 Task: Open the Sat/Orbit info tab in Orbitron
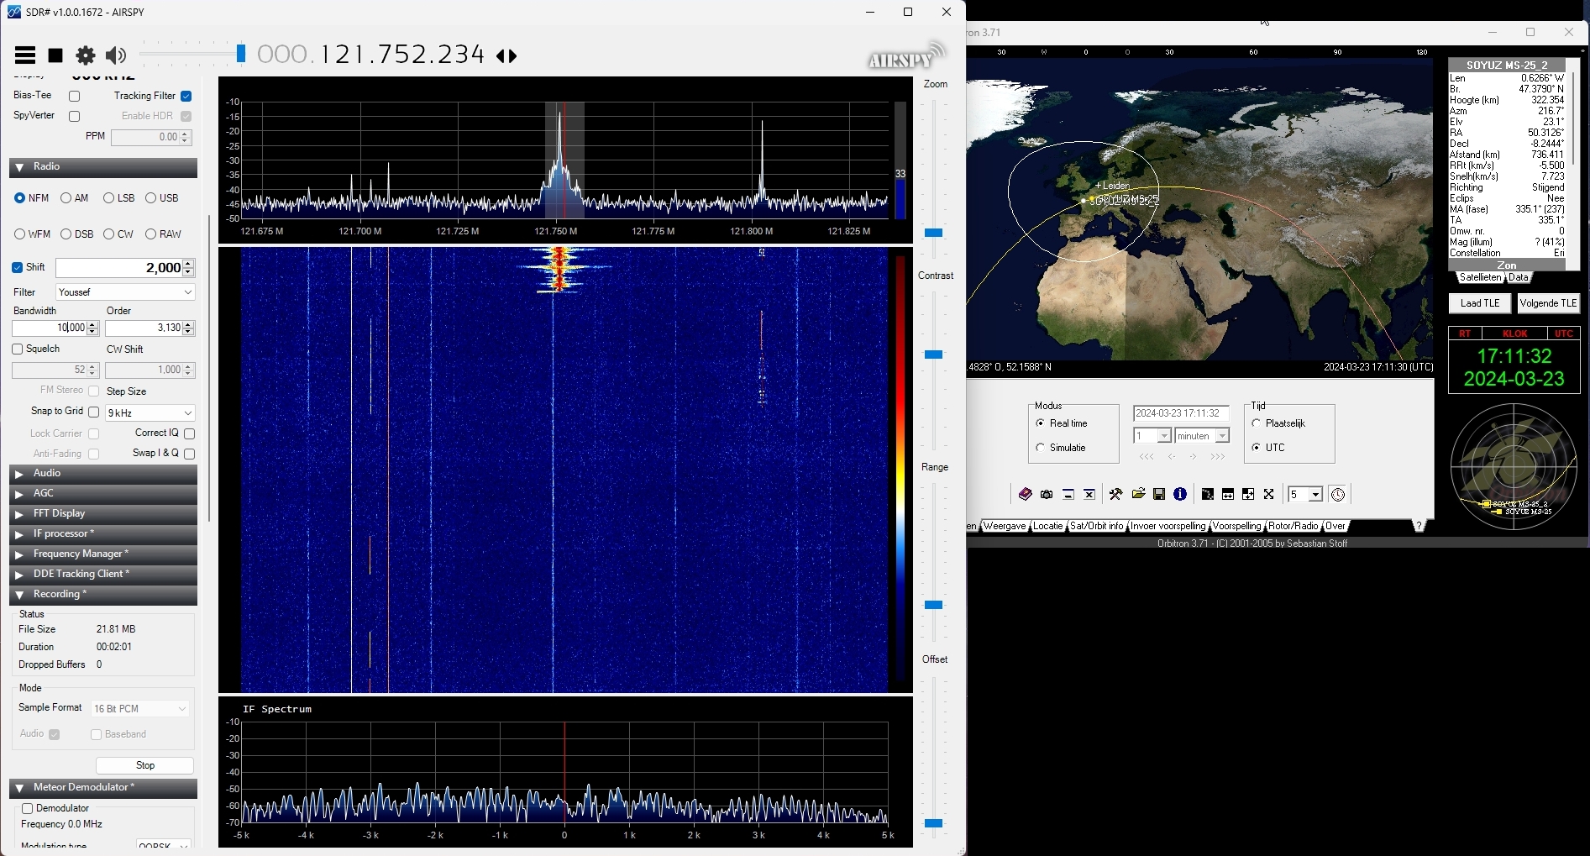pos(1096,526)
